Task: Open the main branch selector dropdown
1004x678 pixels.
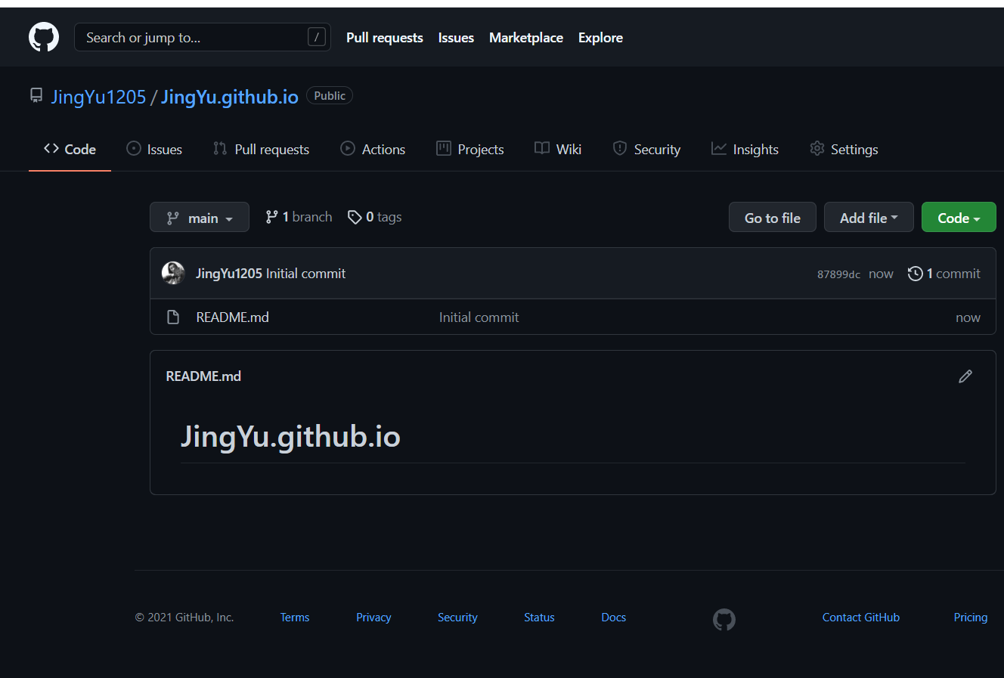Action: (x=200, y=218)
